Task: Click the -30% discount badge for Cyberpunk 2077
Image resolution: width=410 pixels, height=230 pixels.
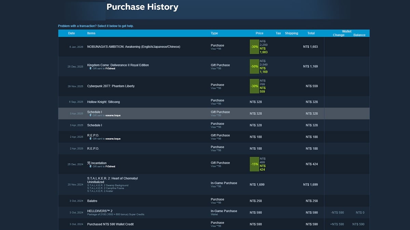Action: coord(255,86)
